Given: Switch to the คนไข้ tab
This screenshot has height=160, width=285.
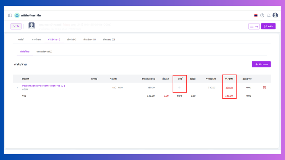Looking at the screenshot, I should click(x=20, y=39).
